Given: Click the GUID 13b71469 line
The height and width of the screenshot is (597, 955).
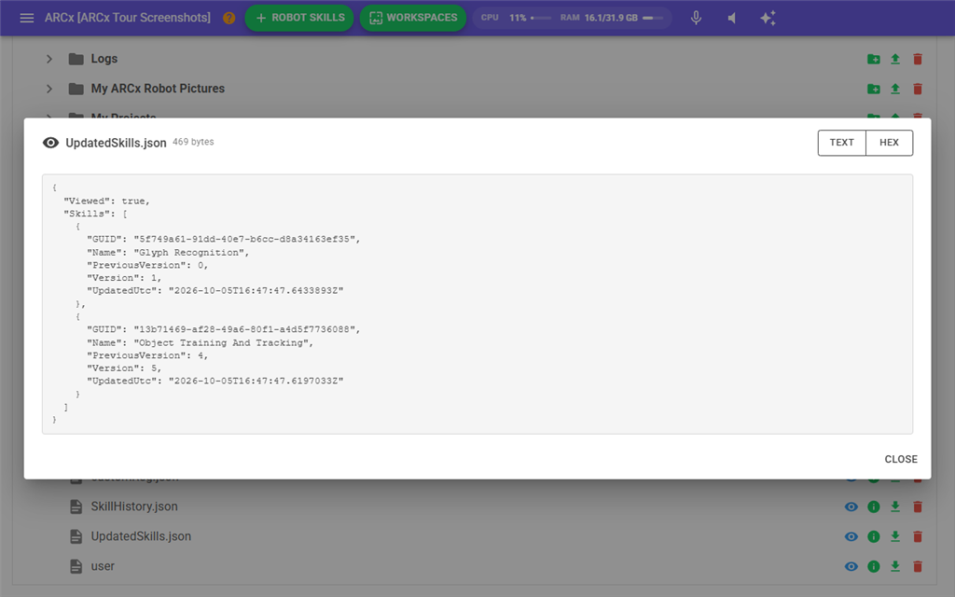Looking at the screenshot, I should point(224,329).
